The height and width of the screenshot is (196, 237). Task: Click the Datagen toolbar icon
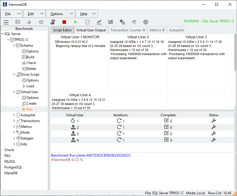point(134,22)
